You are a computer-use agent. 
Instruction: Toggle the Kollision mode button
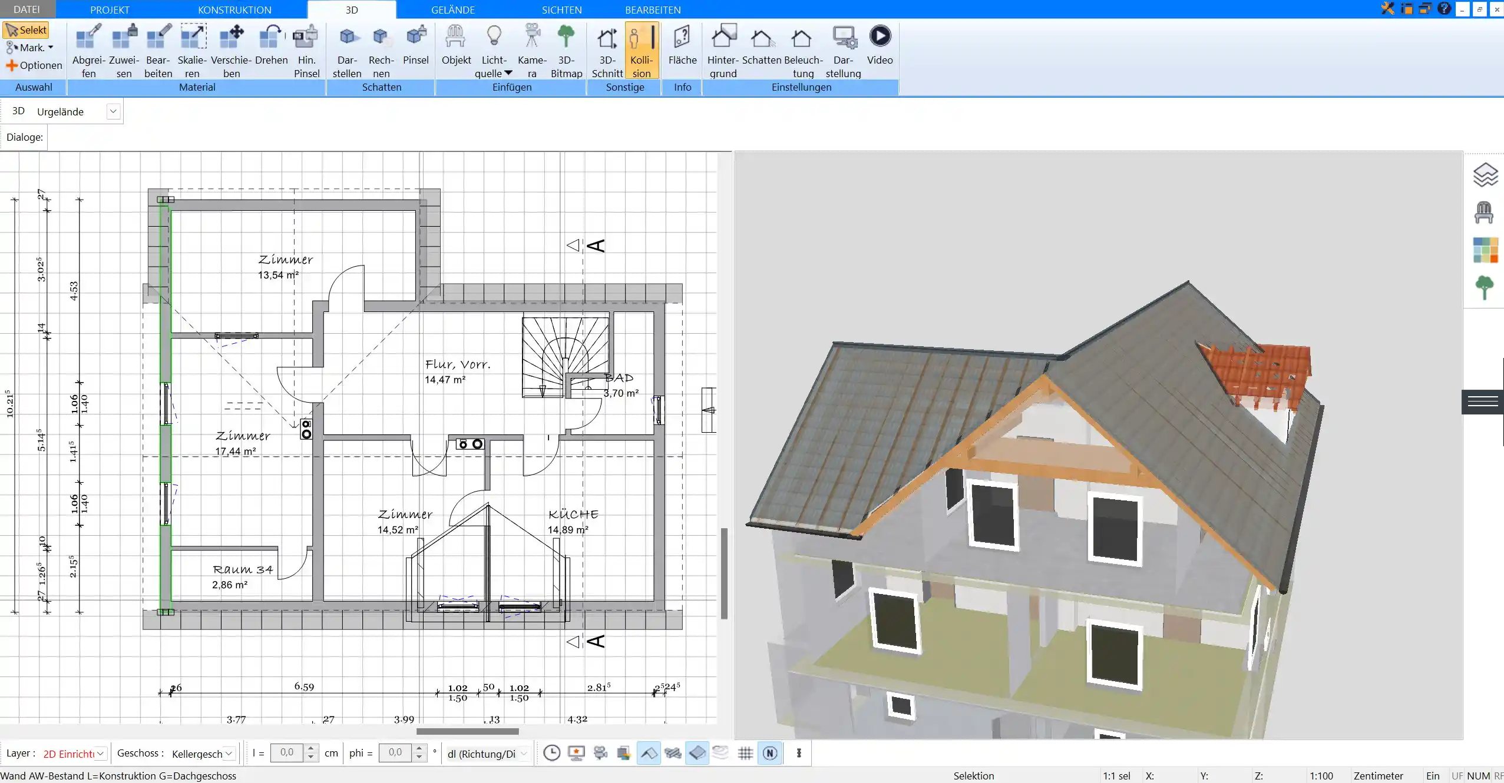[642, 51]
